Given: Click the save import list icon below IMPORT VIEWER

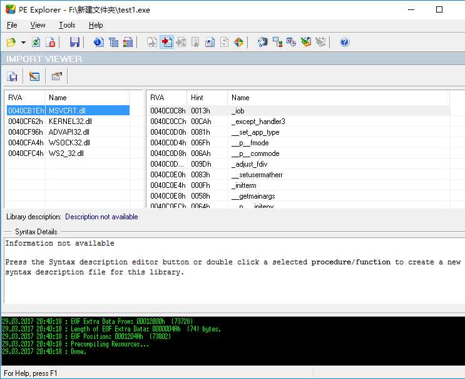Looking at the screenshot, I should pyautogui.click(x=13, y=76).
